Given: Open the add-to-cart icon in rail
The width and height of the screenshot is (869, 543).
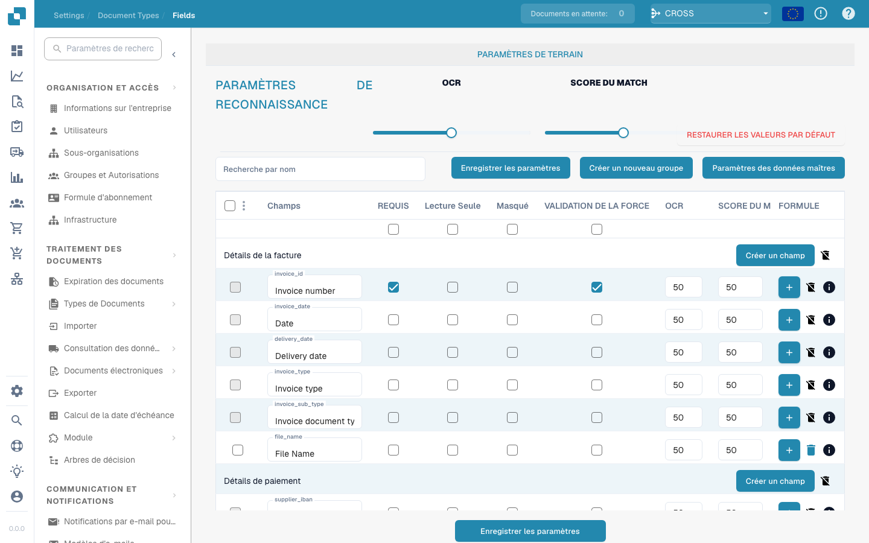Looking at the screenshot, I should point(17,253).
